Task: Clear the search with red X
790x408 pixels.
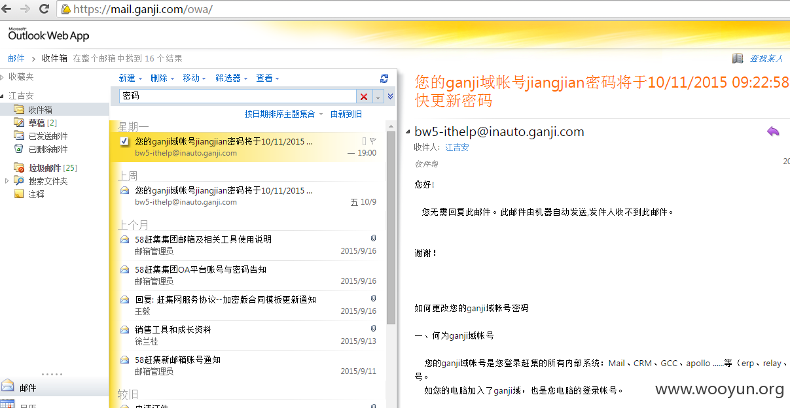Action: pyautogui.click(x=364, y=96)
